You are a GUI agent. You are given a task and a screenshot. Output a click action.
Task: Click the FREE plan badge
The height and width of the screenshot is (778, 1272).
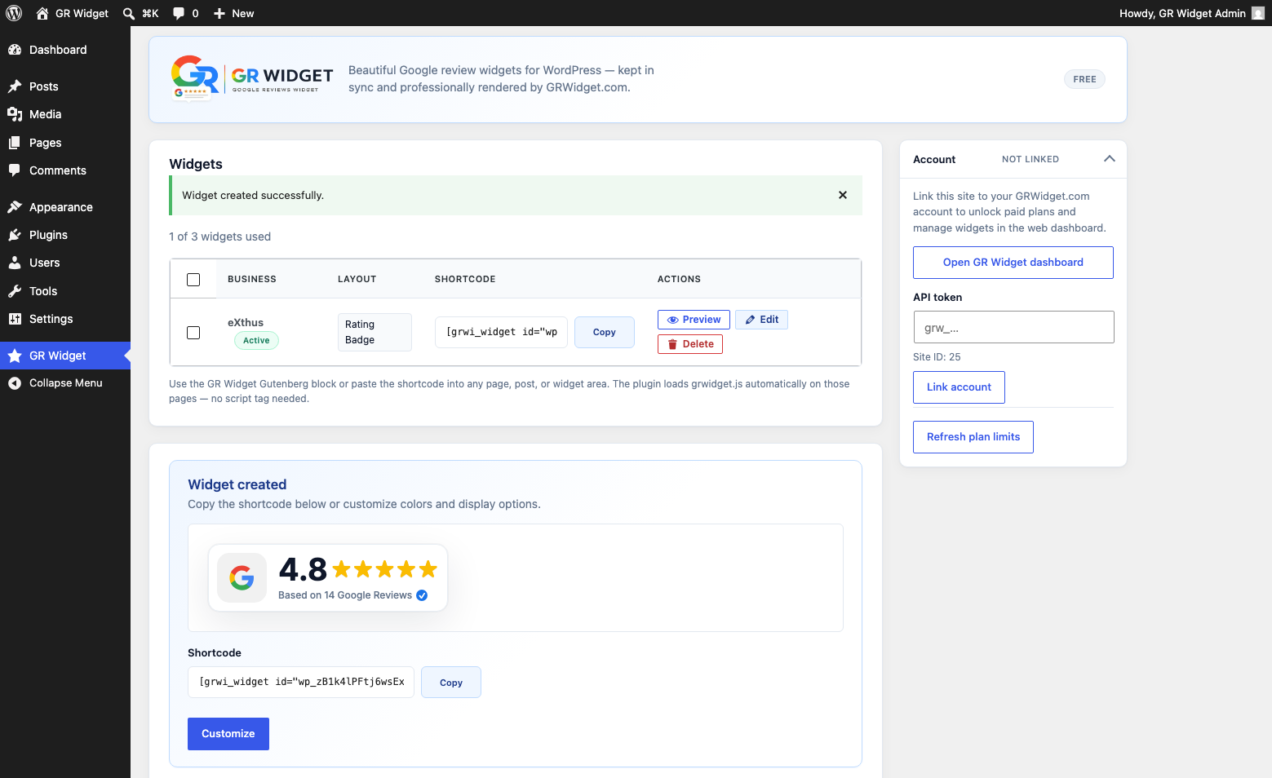tap(1084, 79)
